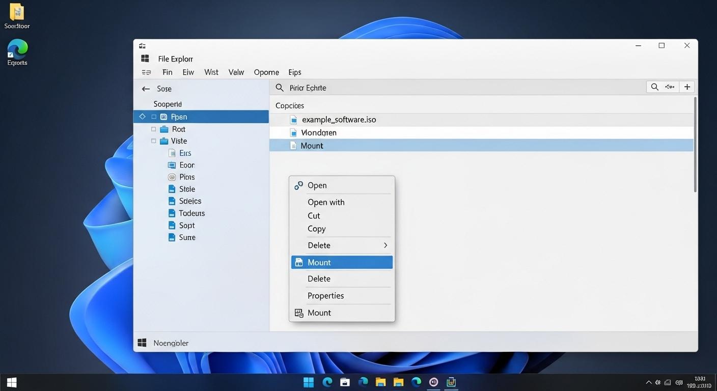
Task: Click the back arrow next to Sose
Action: (x=146, y=88)
